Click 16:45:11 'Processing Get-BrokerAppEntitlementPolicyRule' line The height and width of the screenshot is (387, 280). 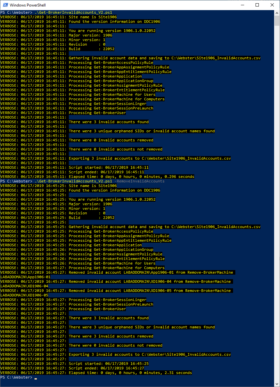point(86,72)
